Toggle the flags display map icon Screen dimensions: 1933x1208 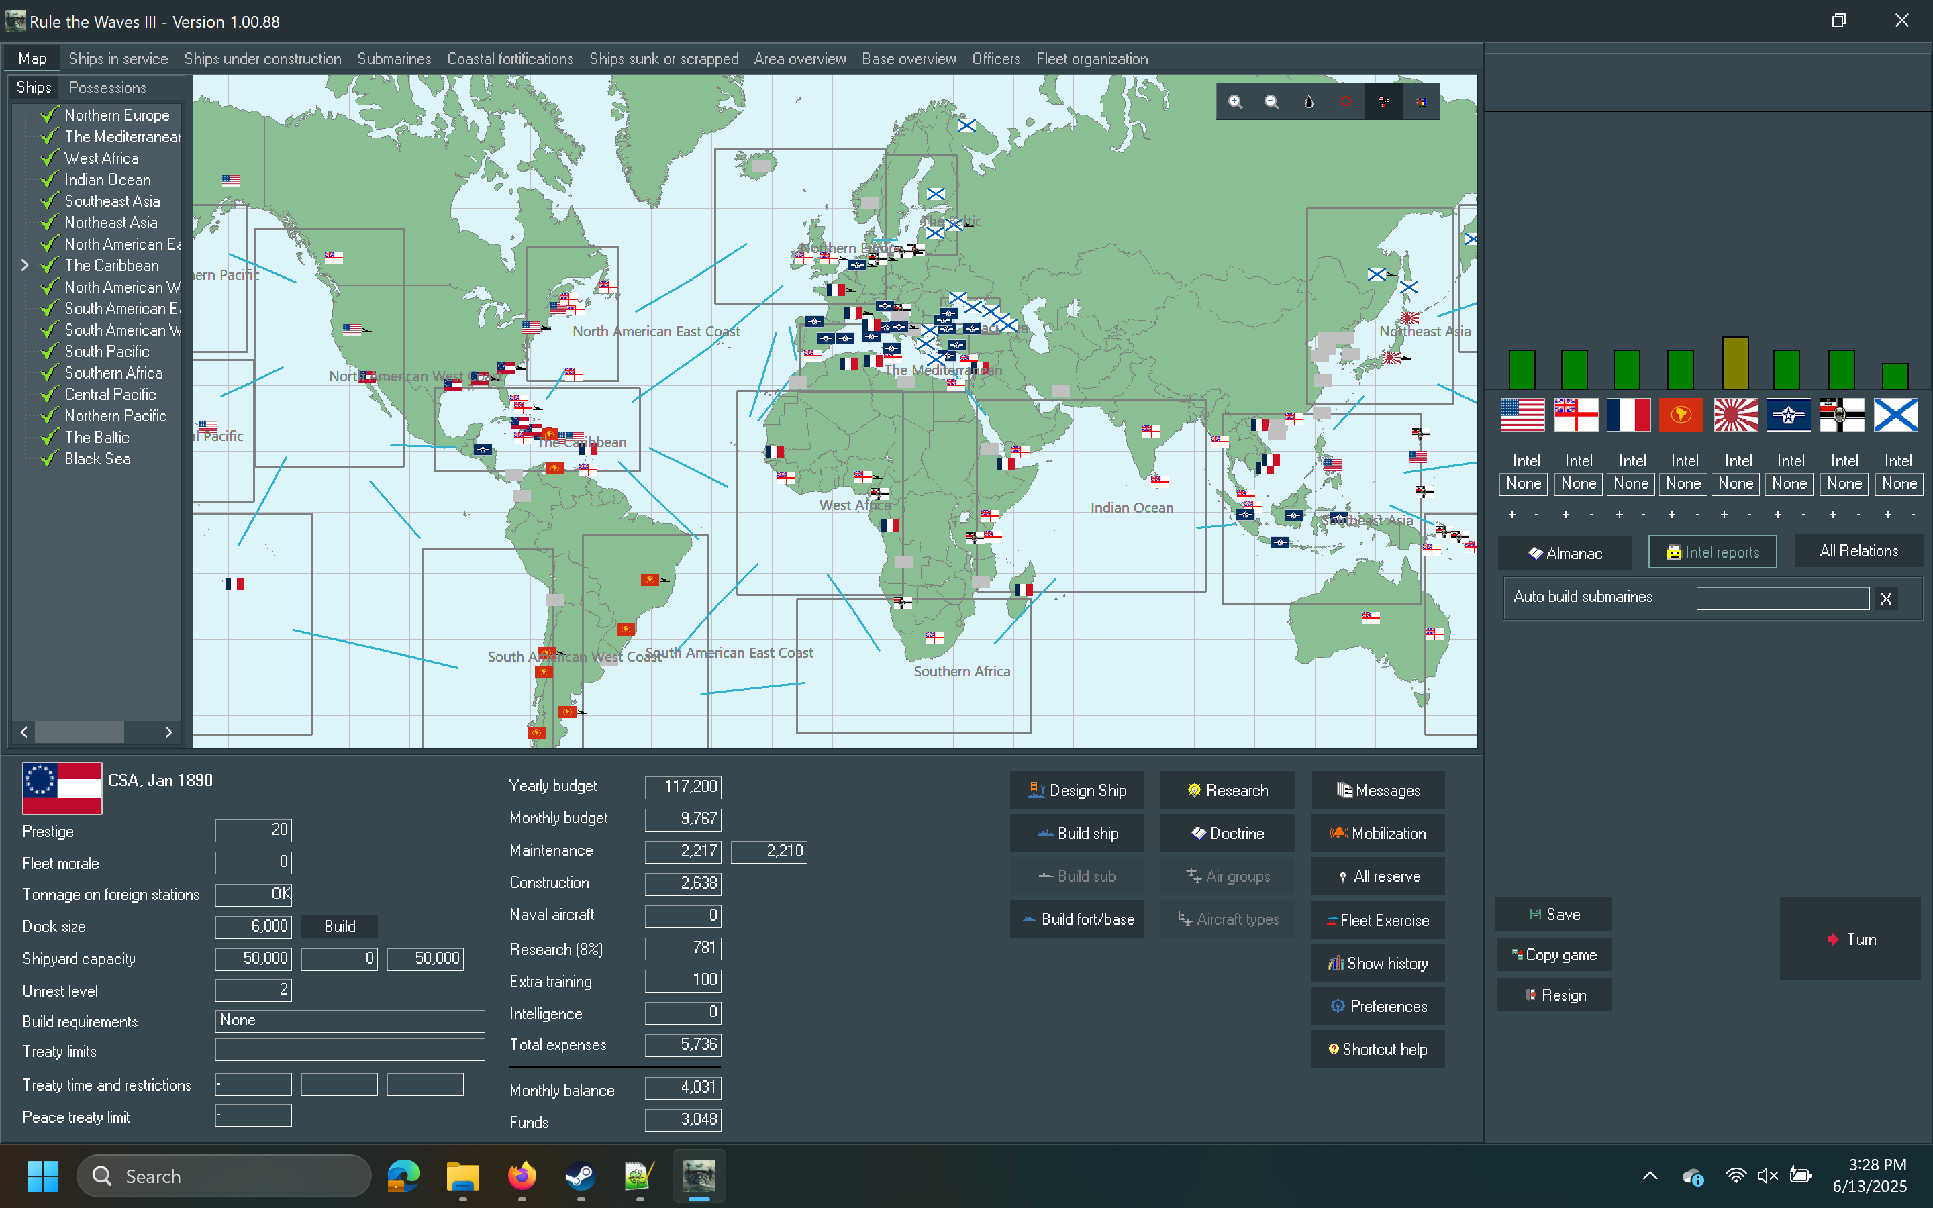click(x=1383, y=101)
